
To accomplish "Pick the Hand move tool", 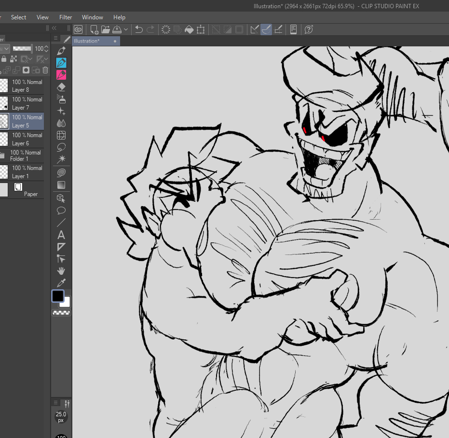I will click(61, 271).
